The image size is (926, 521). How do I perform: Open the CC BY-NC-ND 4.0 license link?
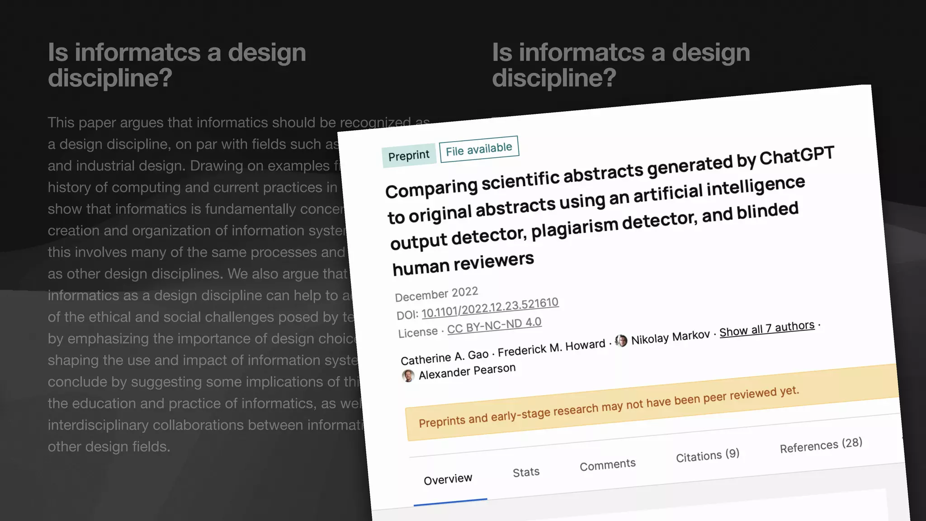click(494, 325)
